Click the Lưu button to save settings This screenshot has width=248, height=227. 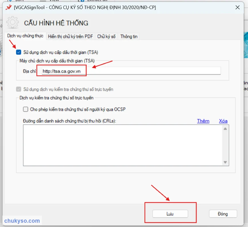(170, 214)
